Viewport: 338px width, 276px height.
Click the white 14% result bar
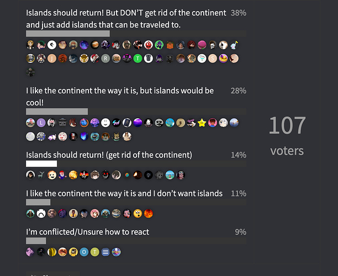41,164
